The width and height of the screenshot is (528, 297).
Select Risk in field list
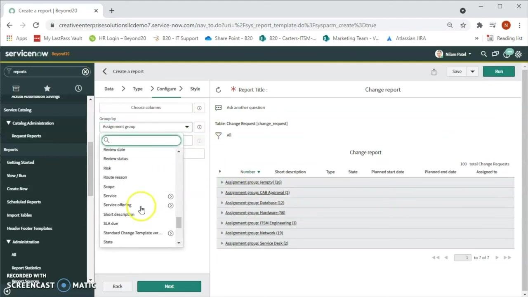(x=107, y=168)
